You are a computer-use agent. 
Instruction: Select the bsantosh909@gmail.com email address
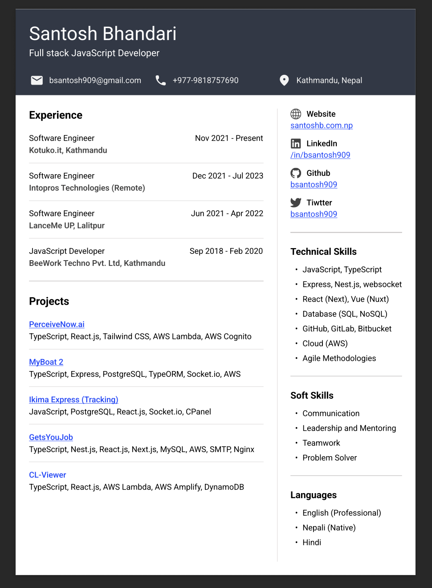[95, 80]
